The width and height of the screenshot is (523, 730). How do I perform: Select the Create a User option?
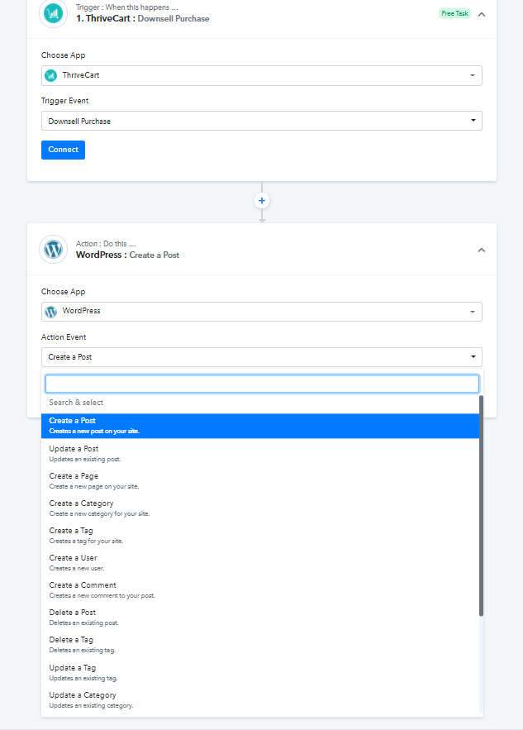tap(260, 563)
